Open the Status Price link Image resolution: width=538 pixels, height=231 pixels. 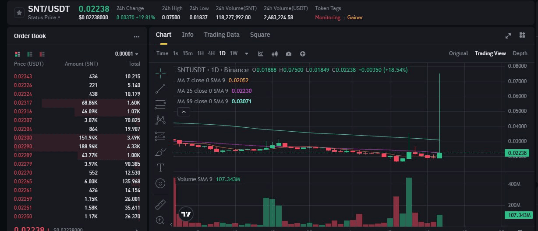point(44,17)
